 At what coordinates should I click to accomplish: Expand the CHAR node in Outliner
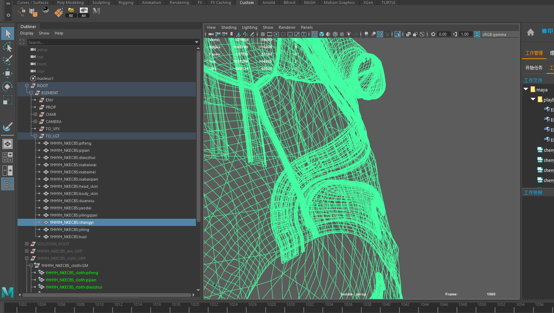click(x=35, y=114)
